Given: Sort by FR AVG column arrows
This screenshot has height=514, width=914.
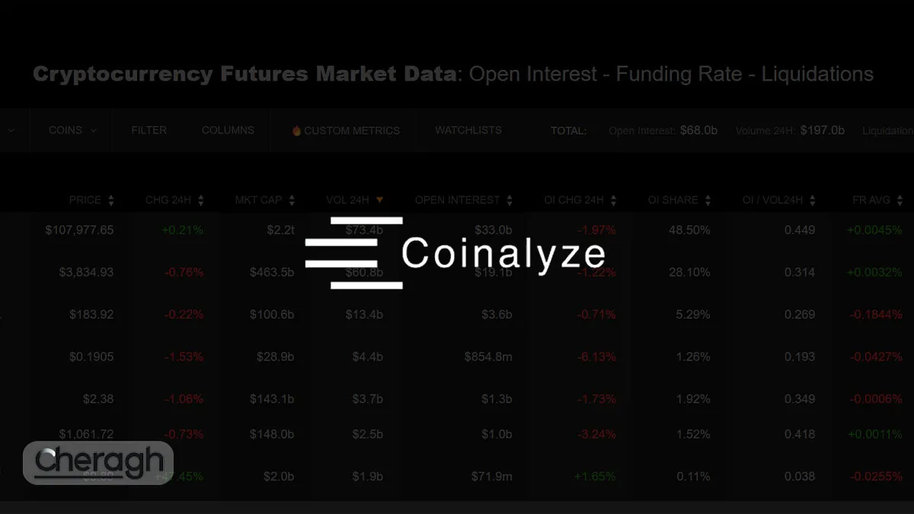Looking at the screenshot, I should pos(900,200).
